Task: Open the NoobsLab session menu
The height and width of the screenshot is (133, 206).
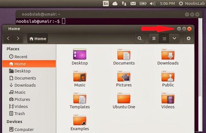Action: [191, 3]
